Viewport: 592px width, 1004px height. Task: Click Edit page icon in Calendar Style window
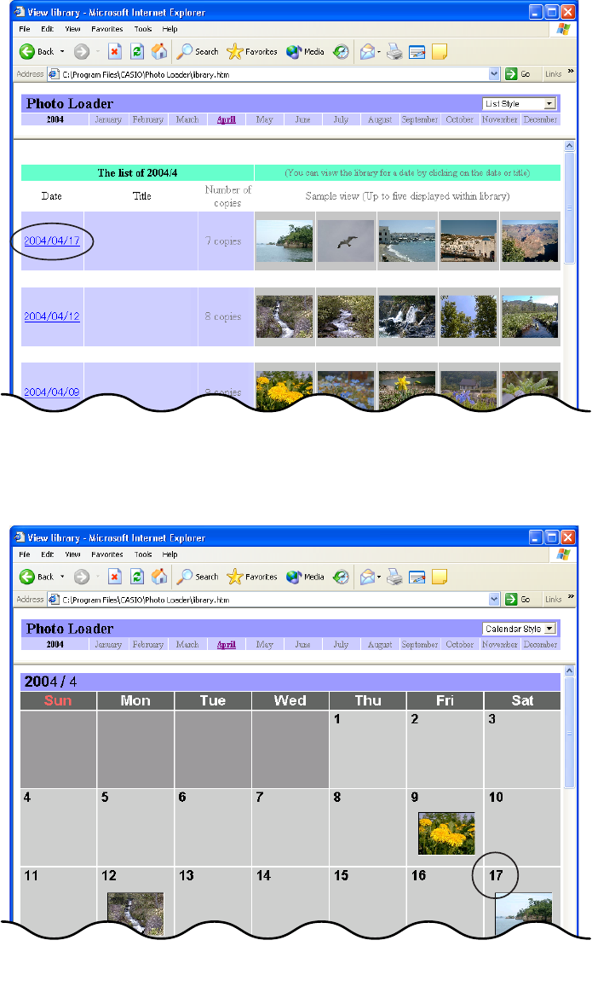tap(417, 577)
